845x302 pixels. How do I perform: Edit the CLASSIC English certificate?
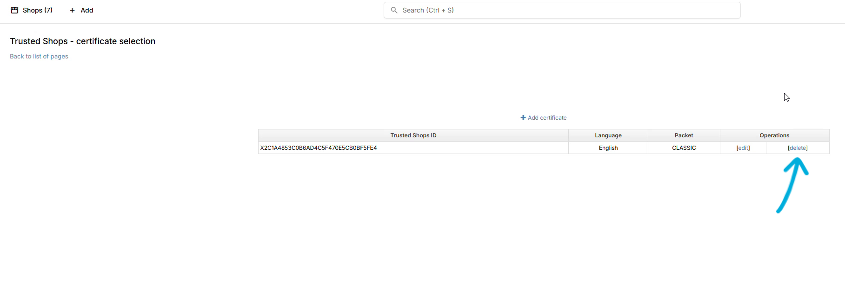[x=743, y=148]
